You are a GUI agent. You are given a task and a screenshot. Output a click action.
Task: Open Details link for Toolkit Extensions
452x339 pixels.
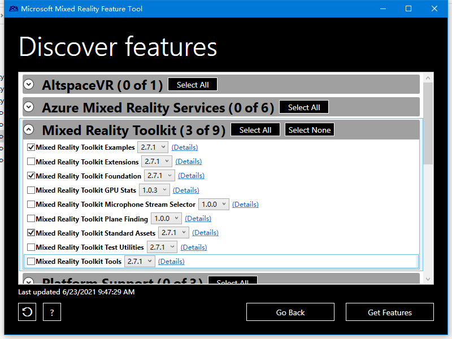[189, 162]
